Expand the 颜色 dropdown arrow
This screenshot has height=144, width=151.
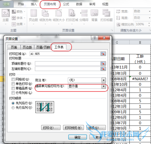click(x=24, y=12)
